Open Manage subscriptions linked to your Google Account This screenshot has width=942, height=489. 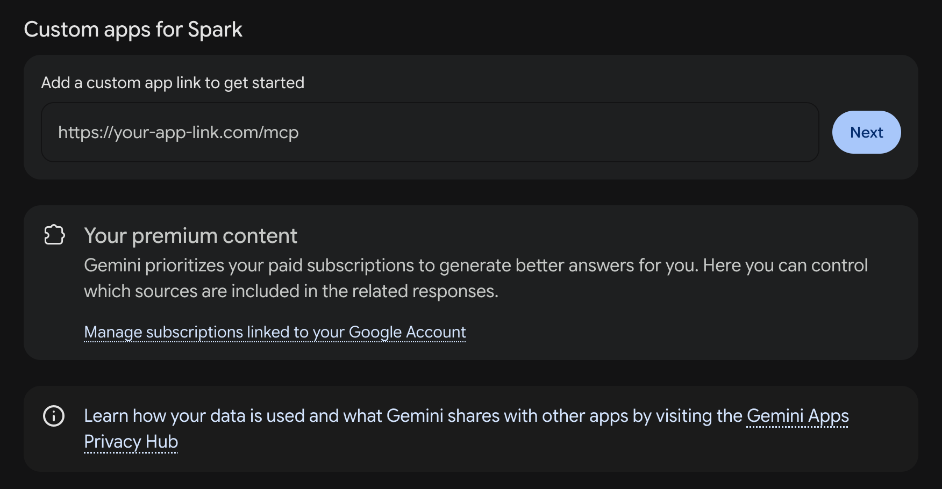(275, 332)
